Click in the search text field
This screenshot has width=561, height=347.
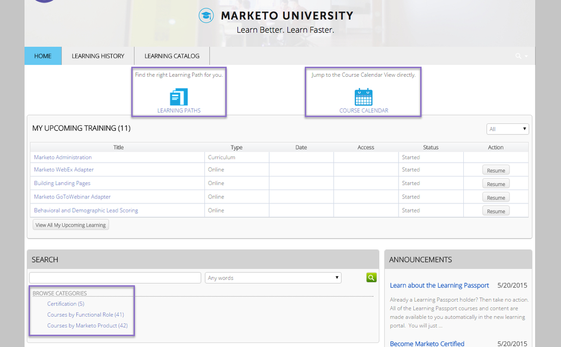point(115,277)
